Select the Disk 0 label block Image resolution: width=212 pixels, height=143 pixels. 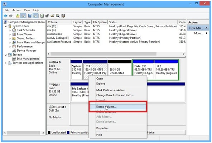click(58, 70)
